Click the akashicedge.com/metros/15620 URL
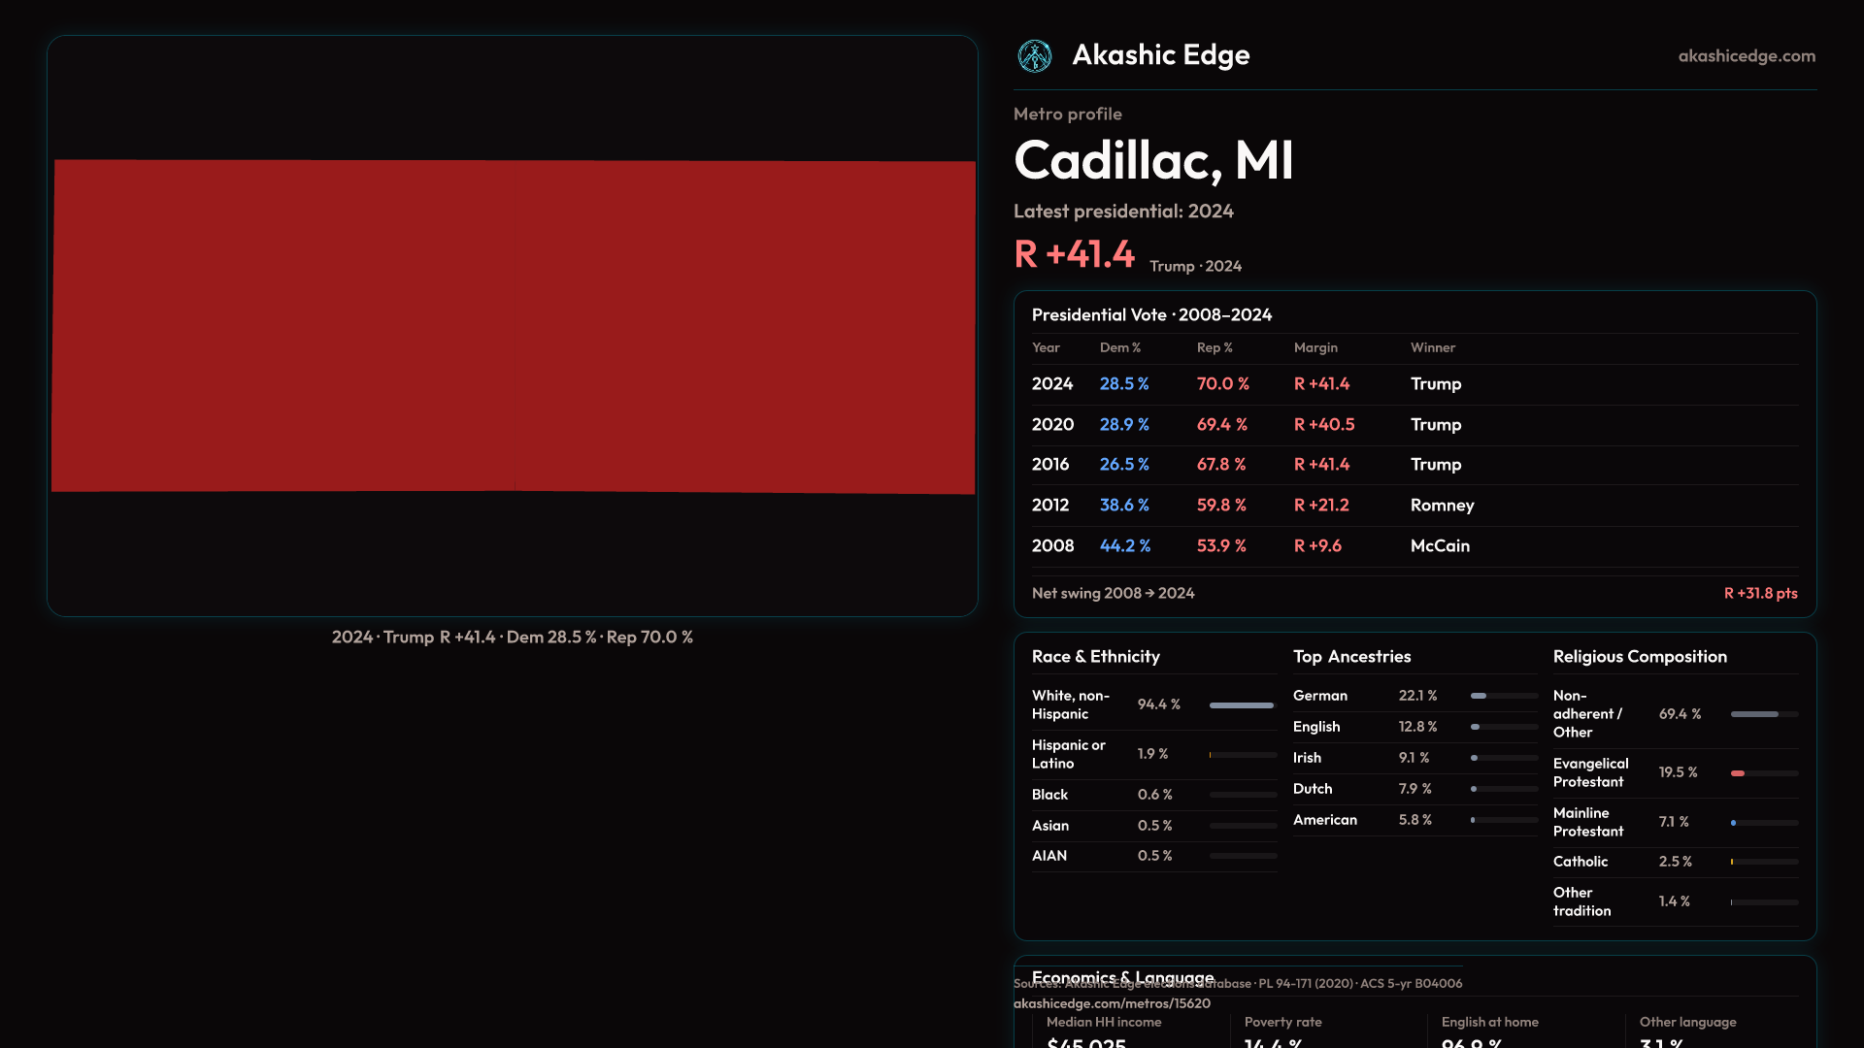 pyautogui.click(x=1112, y=1003)
